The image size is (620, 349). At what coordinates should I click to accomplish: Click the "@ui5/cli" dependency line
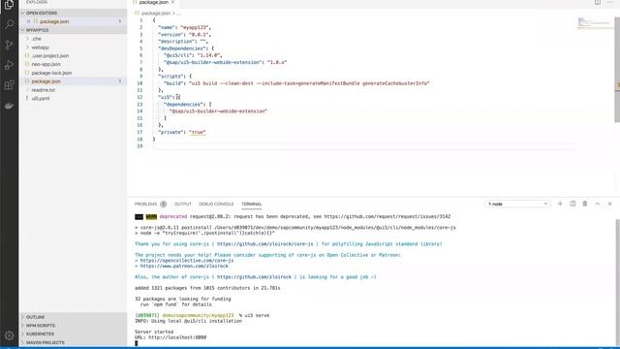coord(193,55)
